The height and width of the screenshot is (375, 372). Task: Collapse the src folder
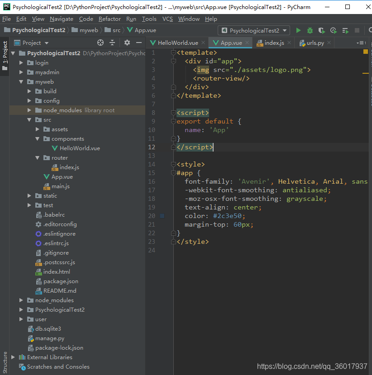29,120
